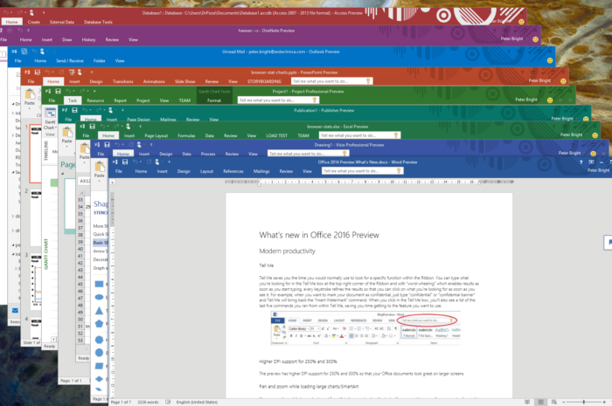This screenshot has width=612, height=406.
Task: Click the Paste icon in the Visio ribbon
Action: (100, 167)
